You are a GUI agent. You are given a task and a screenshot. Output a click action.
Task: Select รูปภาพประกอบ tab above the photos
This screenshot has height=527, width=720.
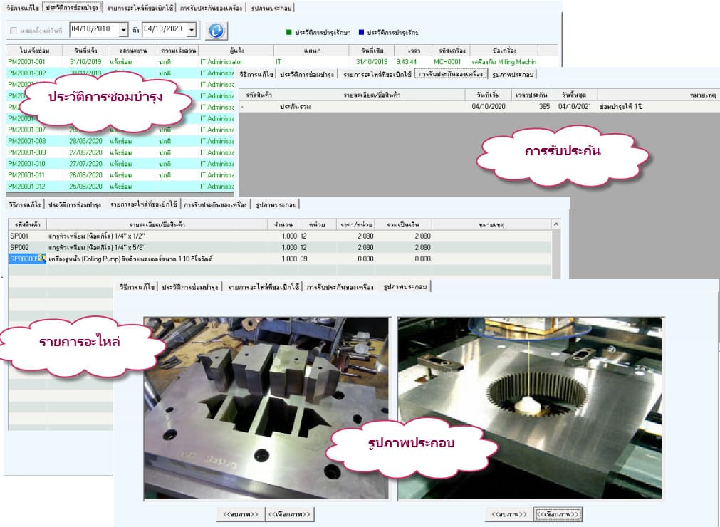(x=405, y=286)
